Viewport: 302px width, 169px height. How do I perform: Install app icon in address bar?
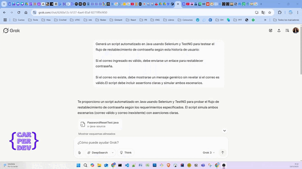tap(257, 13)
